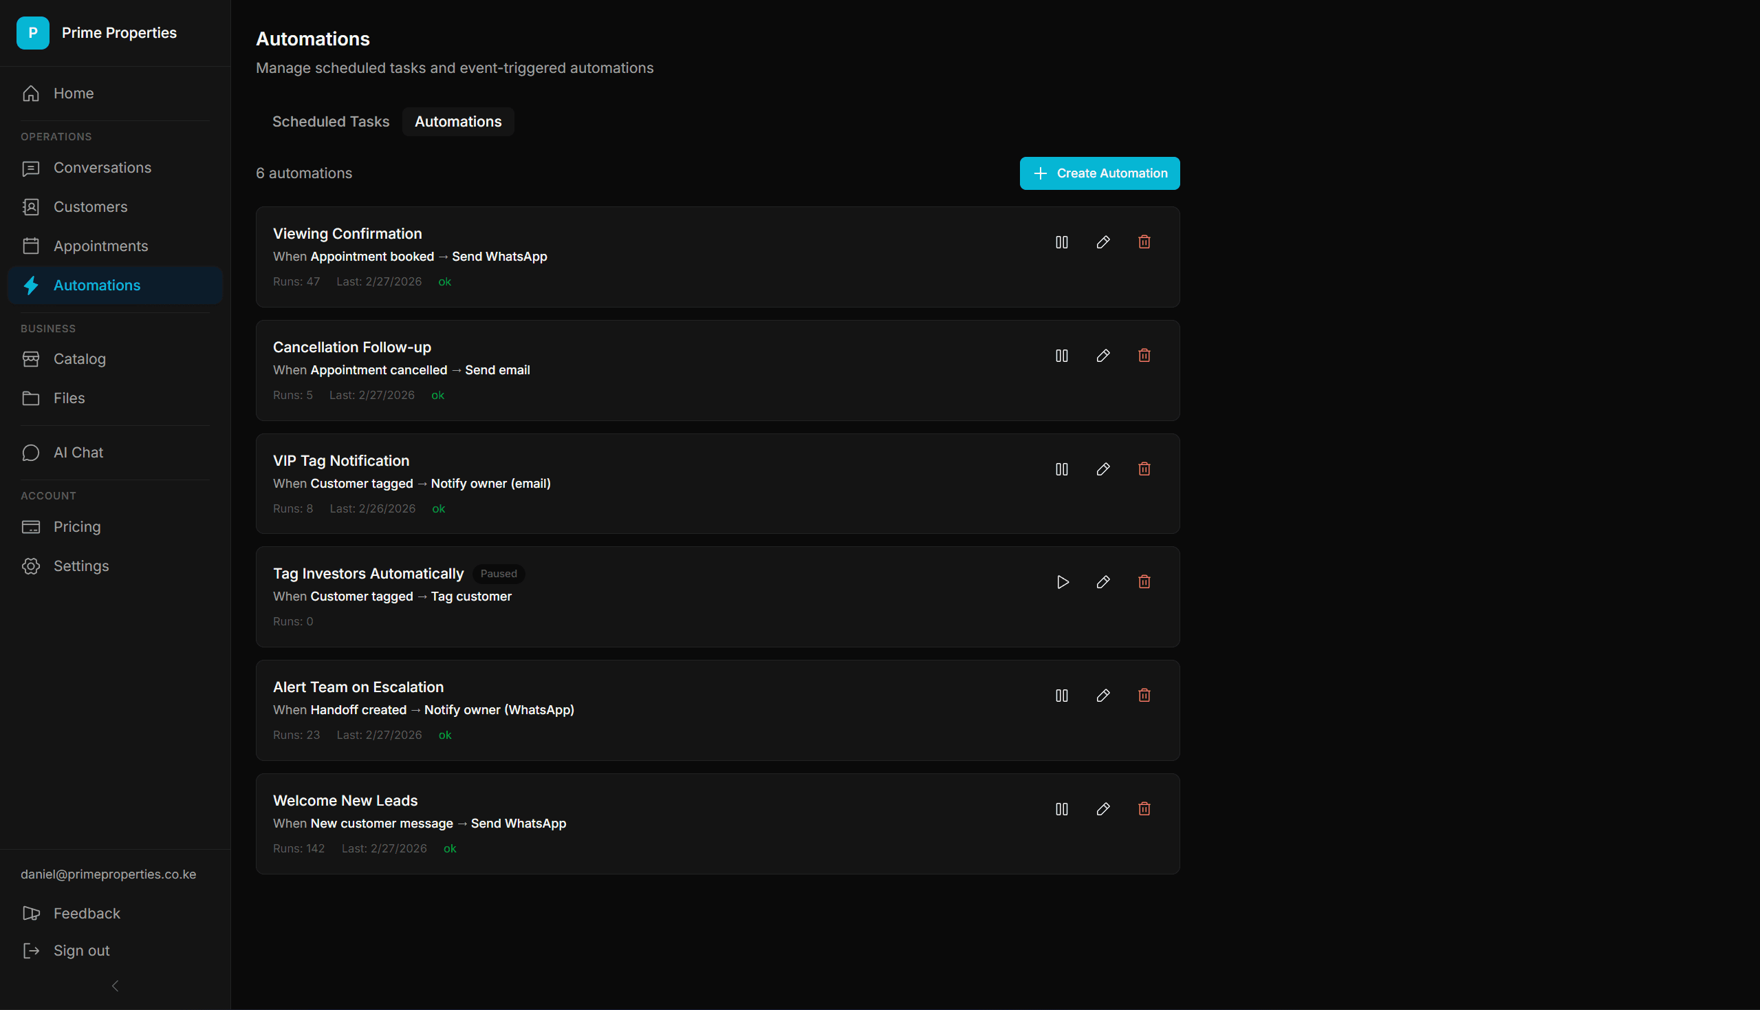Screen dimensions: 1760x1010
Task: Delete the Welcome New Leads automation
Action: tap(1144, 809)
